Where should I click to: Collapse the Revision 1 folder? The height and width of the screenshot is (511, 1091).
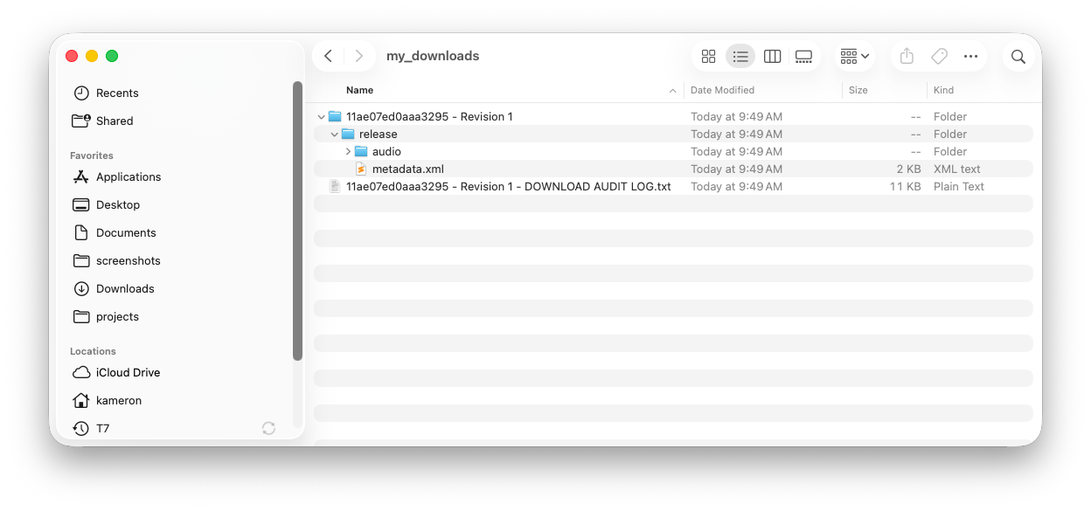[321, 116]
